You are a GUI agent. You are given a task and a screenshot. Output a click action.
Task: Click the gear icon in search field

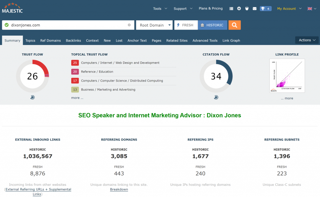pyautogui.click(x=129, y=25)
